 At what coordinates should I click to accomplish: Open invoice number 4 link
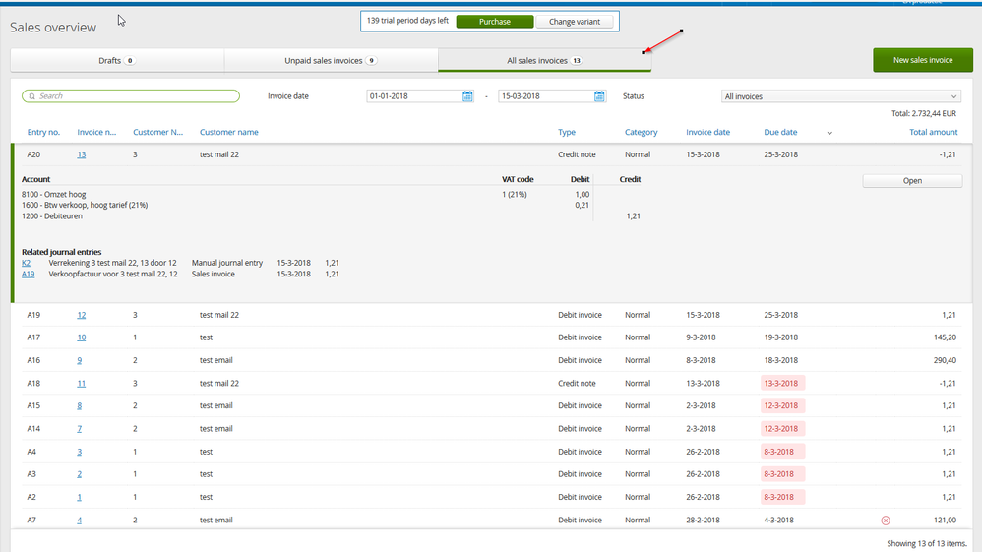80,521
